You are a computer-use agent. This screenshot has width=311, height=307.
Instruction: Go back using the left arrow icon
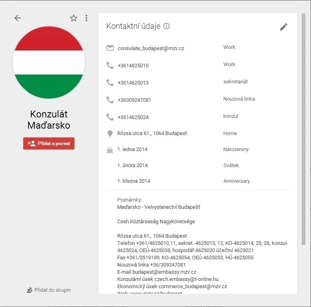[18, 18]
